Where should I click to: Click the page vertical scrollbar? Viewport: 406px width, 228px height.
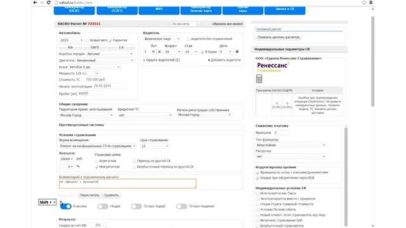point(372,61)
